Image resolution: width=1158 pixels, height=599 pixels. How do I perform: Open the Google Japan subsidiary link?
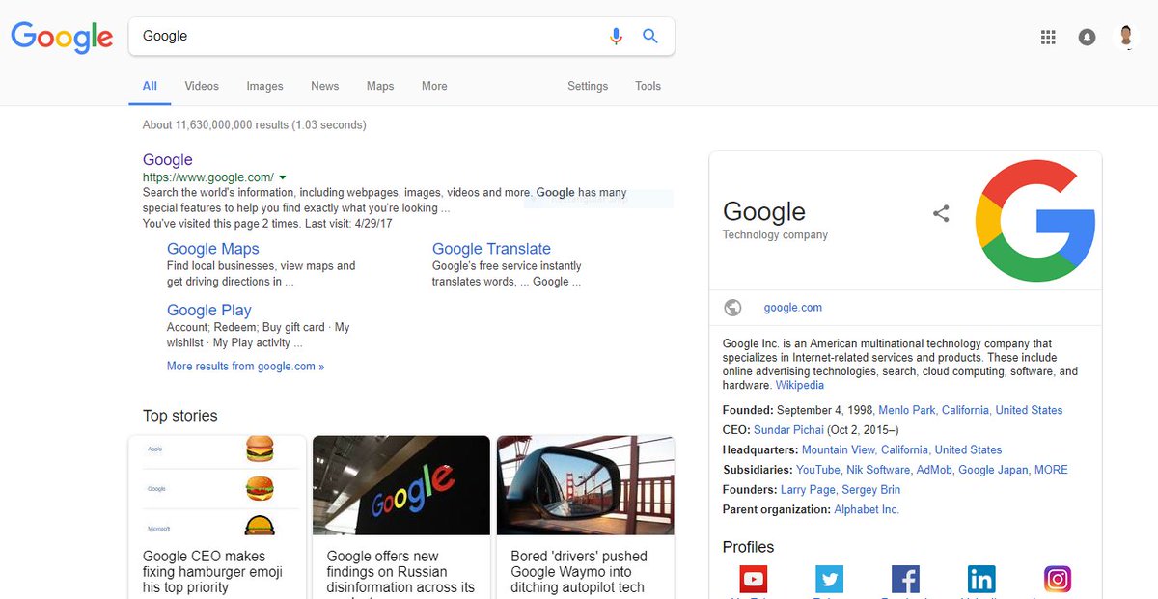pos(993,470)
